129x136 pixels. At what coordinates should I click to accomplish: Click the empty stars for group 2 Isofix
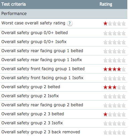[115, 96]
